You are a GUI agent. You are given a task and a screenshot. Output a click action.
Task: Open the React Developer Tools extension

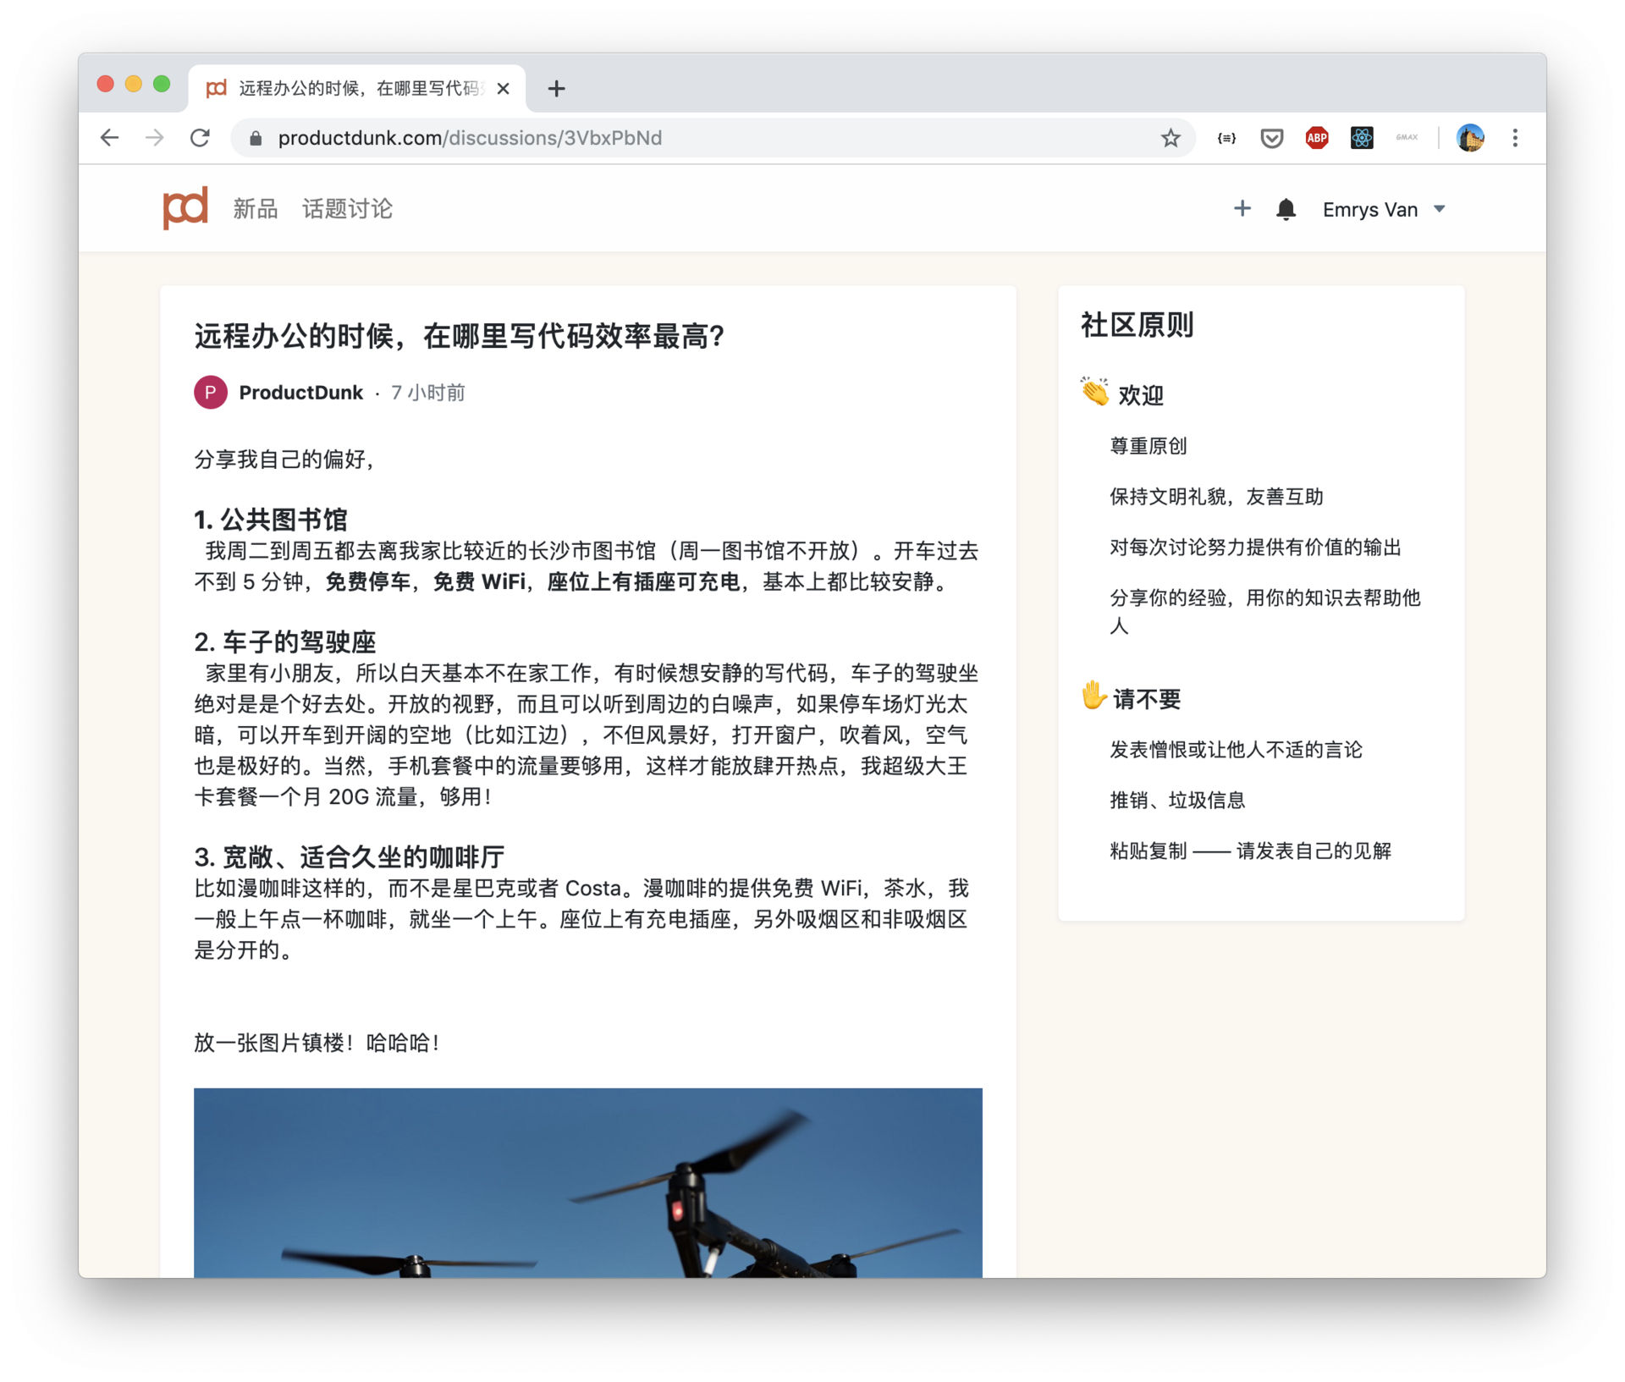pos(1362,138)
